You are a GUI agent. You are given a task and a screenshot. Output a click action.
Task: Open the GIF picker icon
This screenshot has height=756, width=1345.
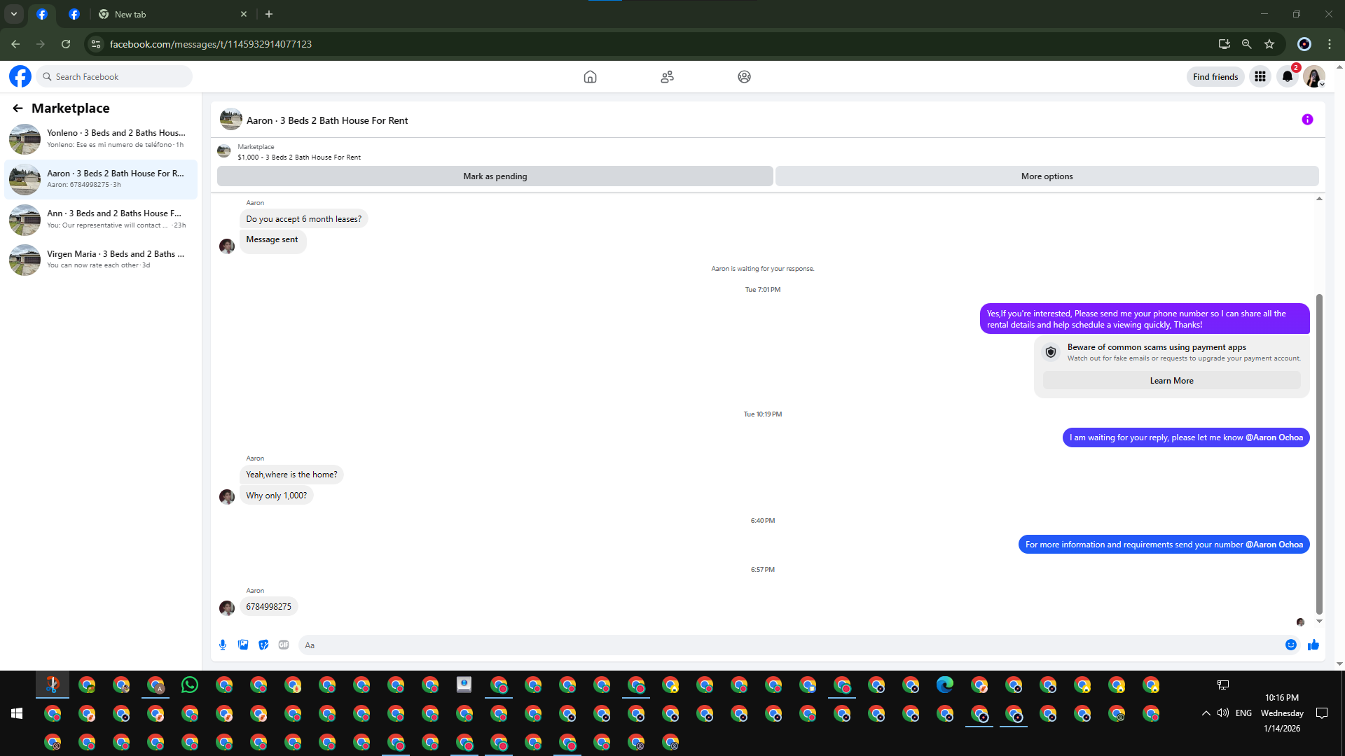tap(284, 645)
